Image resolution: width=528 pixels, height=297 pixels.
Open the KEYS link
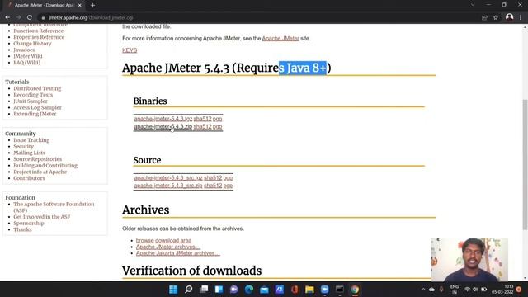[x=130, y=50]
